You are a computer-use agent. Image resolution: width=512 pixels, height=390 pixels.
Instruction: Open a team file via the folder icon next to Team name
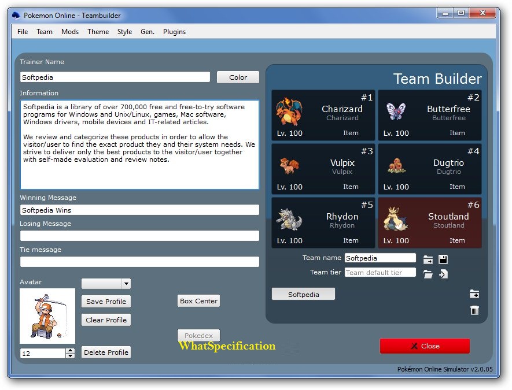coord(428,258)
